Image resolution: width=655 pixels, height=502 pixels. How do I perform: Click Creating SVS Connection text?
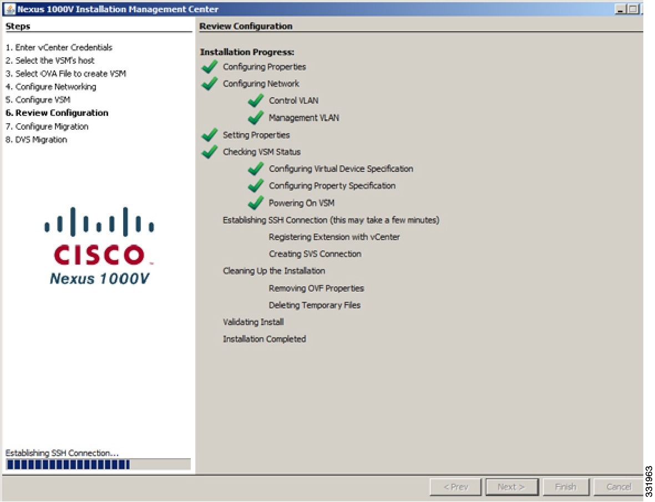point(315,254)
